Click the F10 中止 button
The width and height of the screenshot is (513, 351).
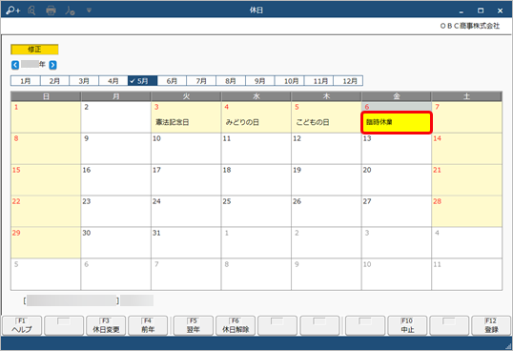[x=407, y=325]
